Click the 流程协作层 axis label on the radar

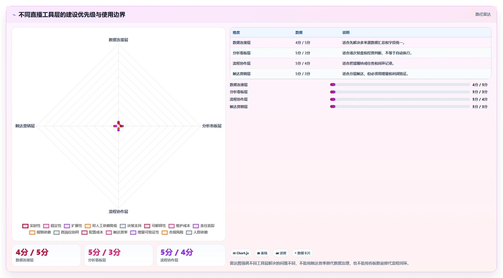click(x=118, y=212)
